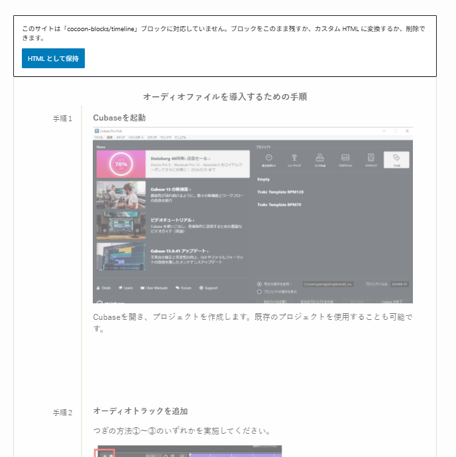Image resolution: width=456 pixels, height=457 pixels.
Task: Select the highlighted その他 tag icon category
Action: tap(396, 160)
